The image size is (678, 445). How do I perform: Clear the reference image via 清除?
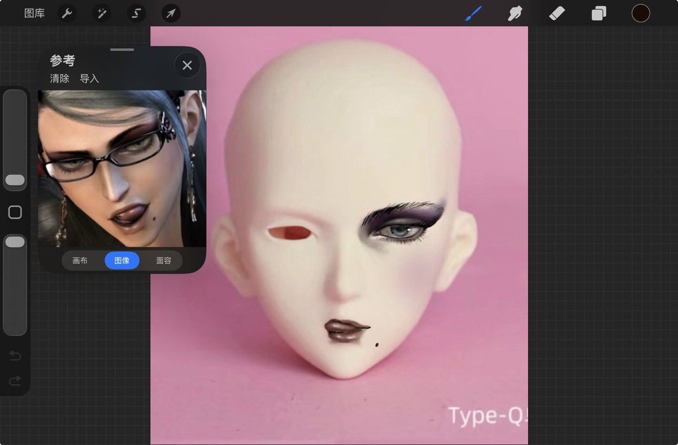pyautogui.click(x=59, y=78)
